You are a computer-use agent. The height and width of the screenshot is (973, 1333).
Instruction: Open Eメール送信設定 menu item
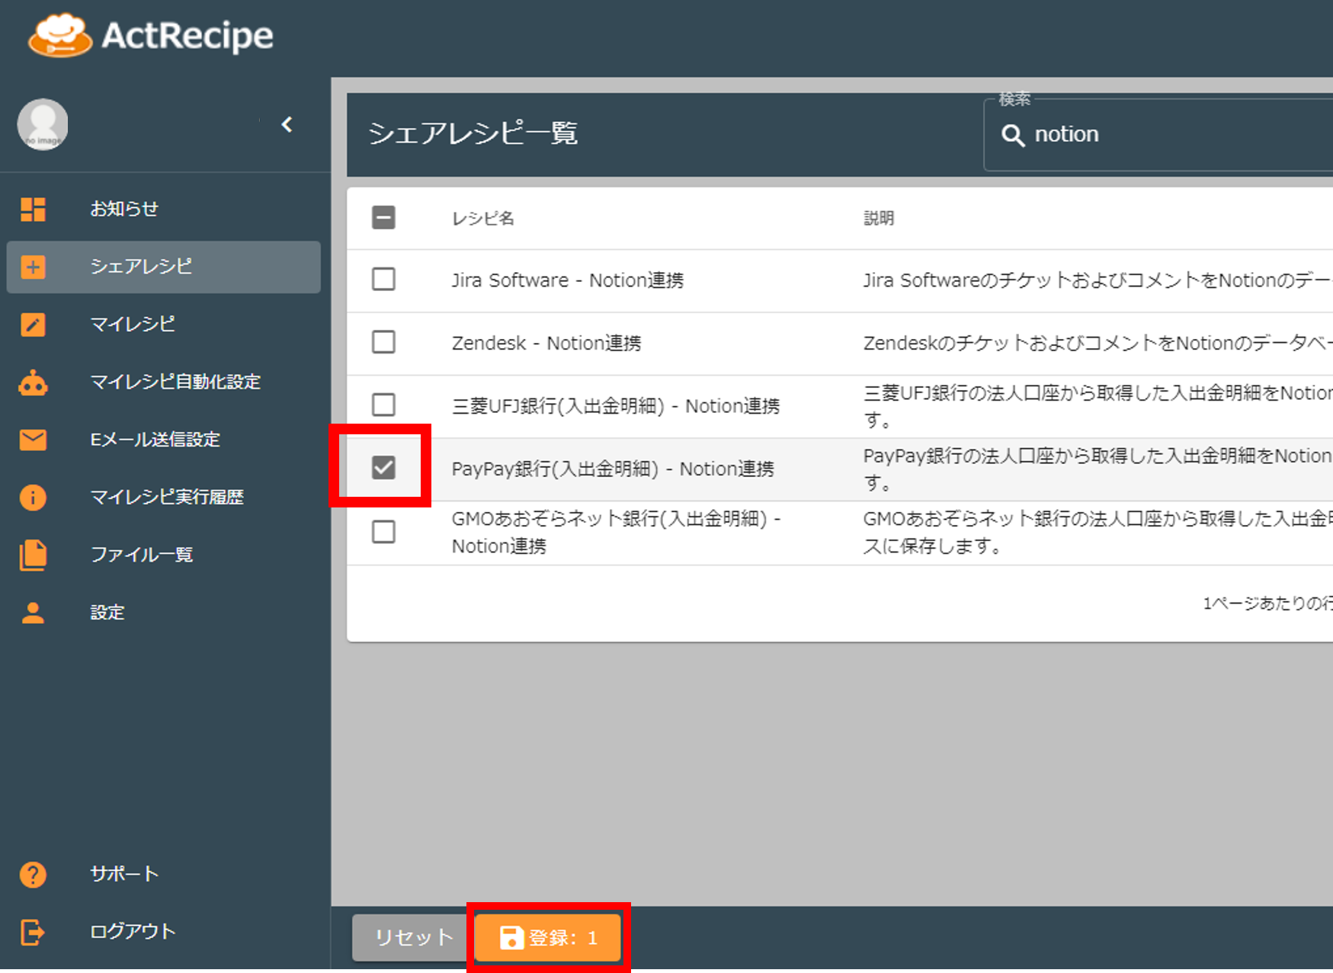[x=164, y=440]
